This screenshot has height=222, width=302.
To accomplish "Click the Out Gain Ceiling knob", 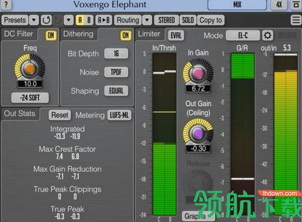I will click(x=198, y=133).
